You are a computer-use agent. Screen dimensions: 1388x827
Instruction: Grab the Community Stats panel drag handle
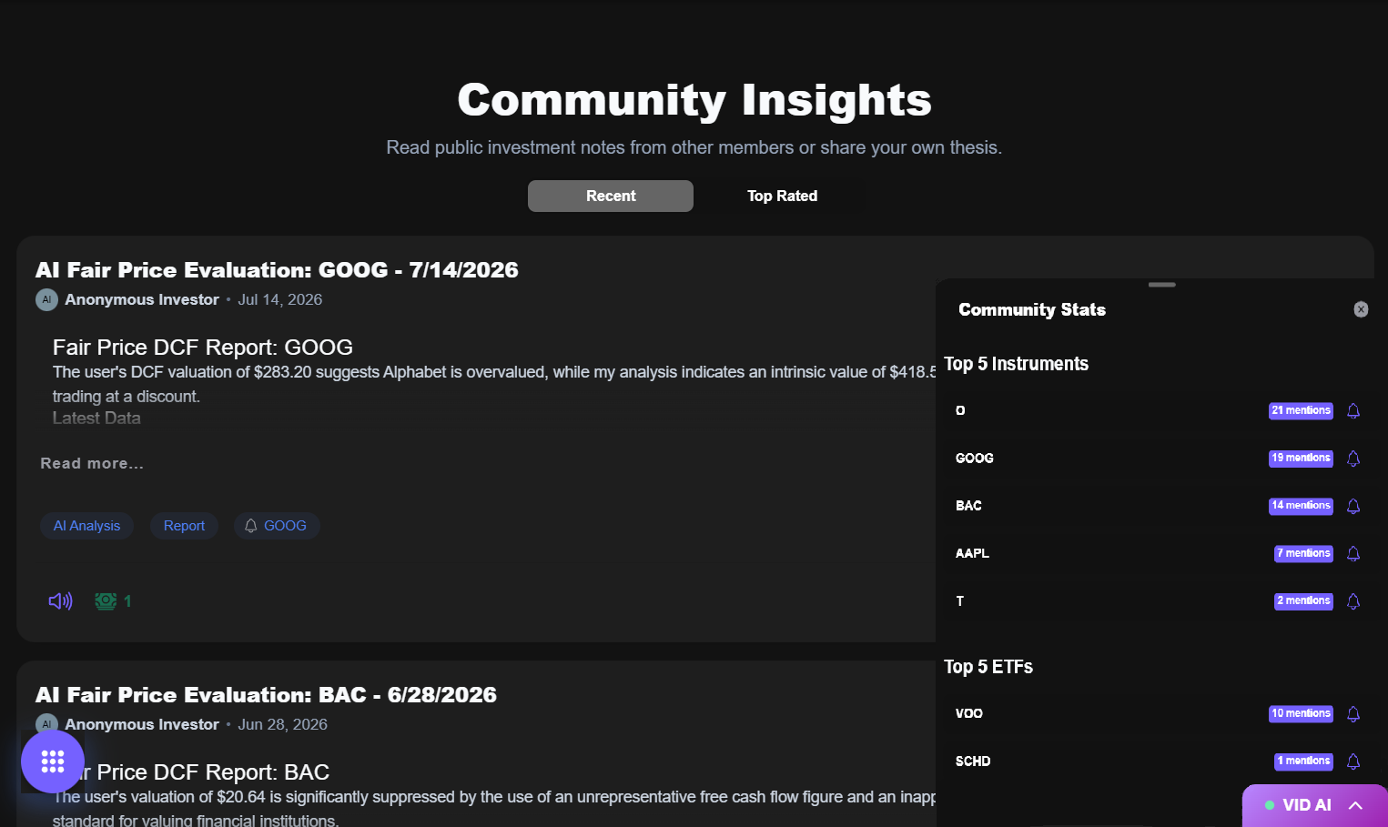point(1162,285)
